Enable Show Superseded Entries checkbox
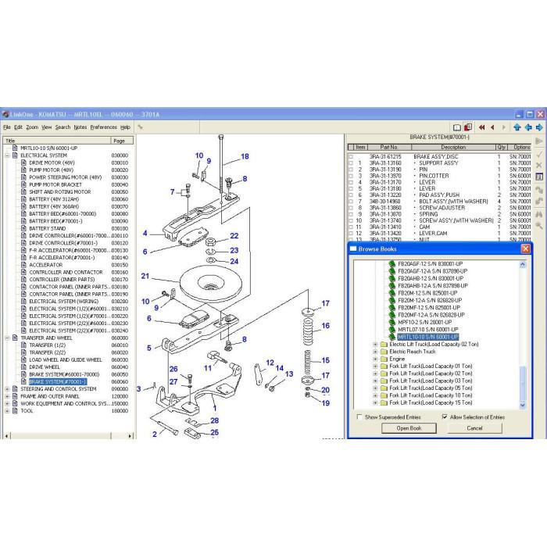 coord(359,417)
